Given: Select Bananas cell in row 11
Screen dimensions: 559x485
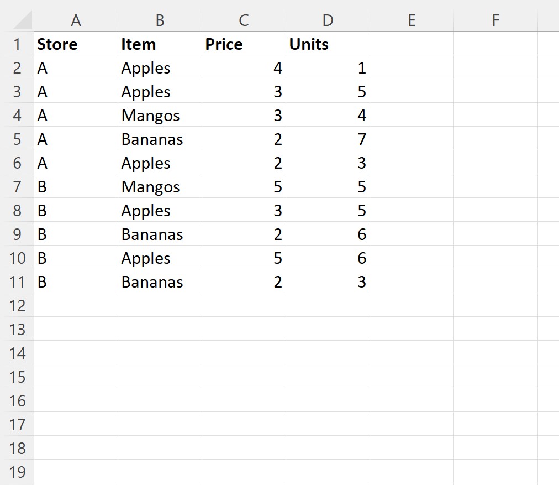Looking at the screenshot, I should coord(160,282).
